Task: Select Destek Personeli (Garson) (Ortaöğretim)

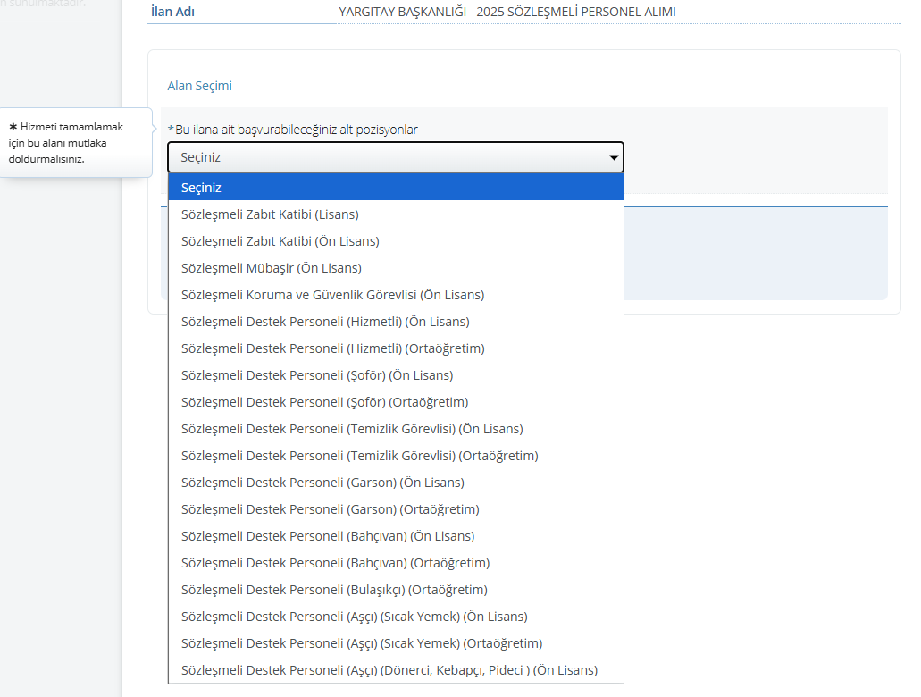Action: tap(396, 509)
